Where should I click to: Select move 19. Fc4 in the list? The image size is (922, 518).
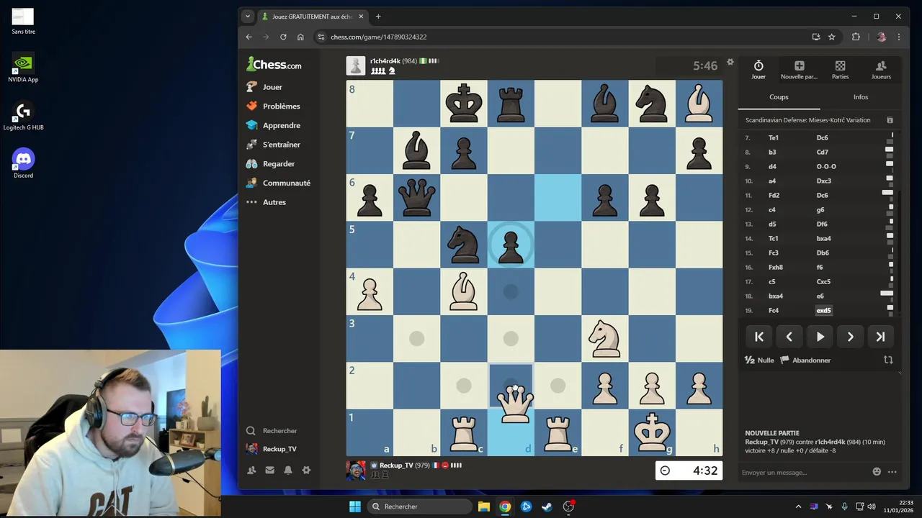[x=774, y=310]
